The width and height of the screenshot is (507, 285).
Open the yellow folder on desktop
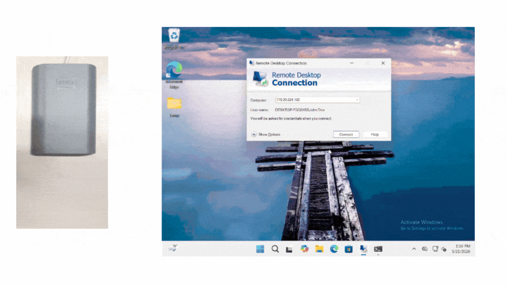pos(174,107)
